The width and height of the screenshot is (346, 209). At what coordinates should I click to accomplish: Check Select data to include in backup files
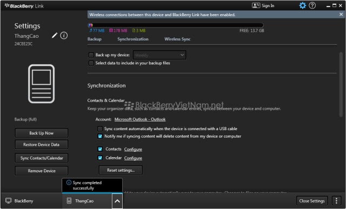point(91,63)
